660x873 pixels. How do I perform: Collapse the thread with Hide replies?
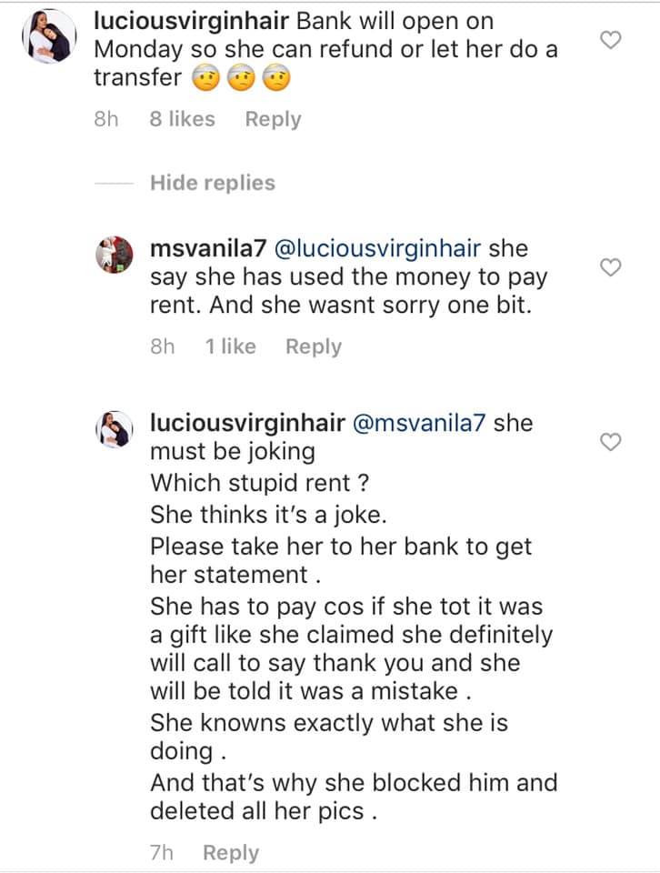pos(212,183)
